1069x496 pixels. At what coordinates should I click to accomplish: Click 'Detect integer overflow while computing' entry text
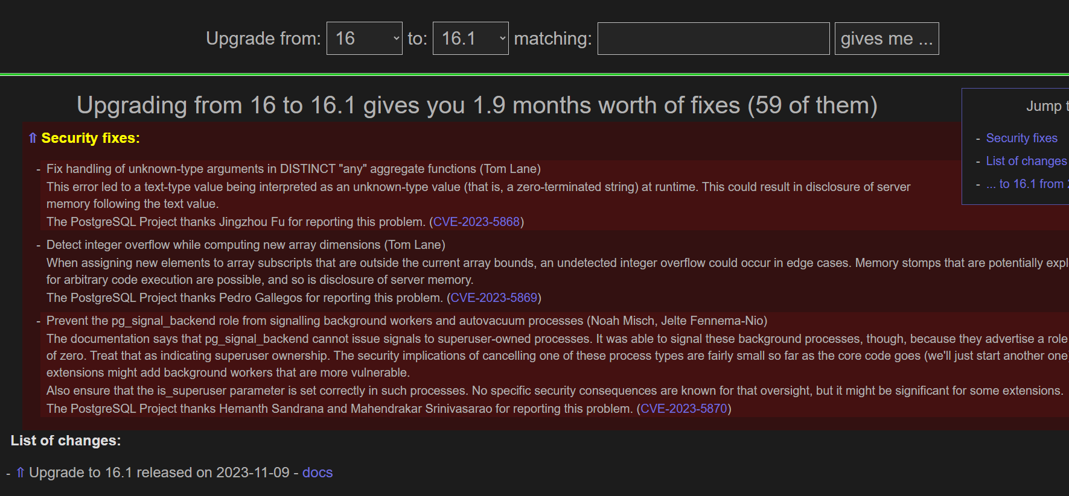pyautogui.click(x=246, y=245)
